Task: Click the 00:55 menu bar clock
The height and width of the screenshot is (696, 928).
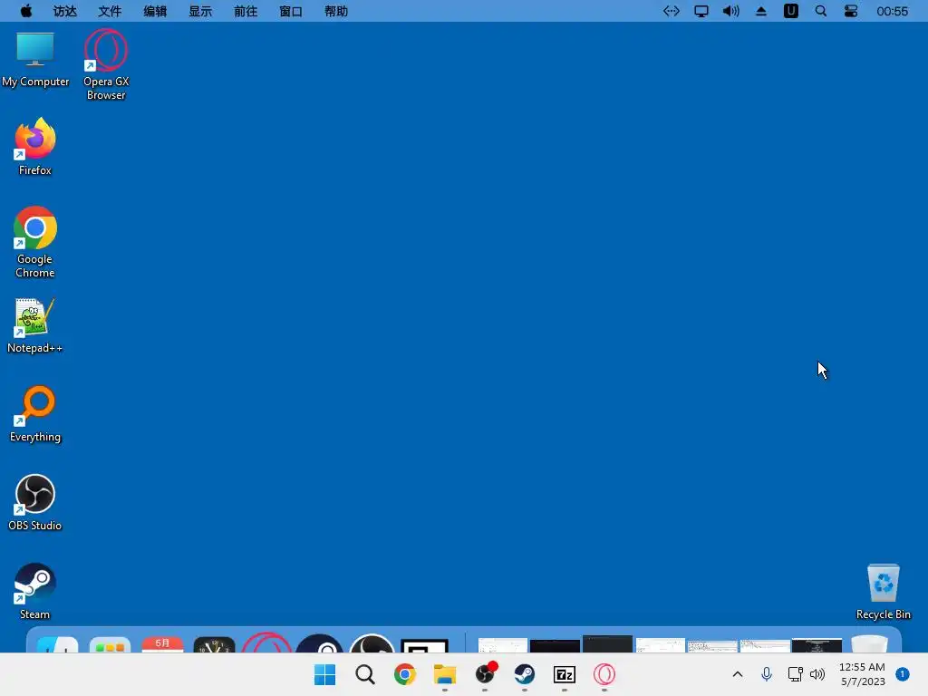Action: pos(892,11)
